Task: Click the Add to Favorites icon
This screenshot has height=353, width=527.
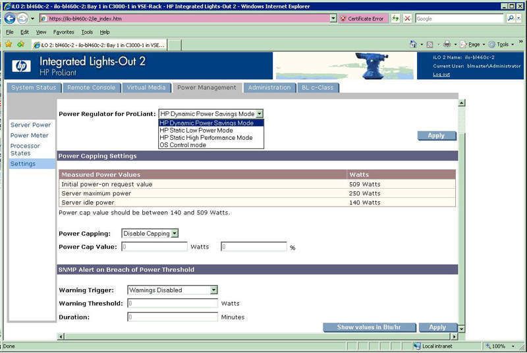Action: point(21,44)
